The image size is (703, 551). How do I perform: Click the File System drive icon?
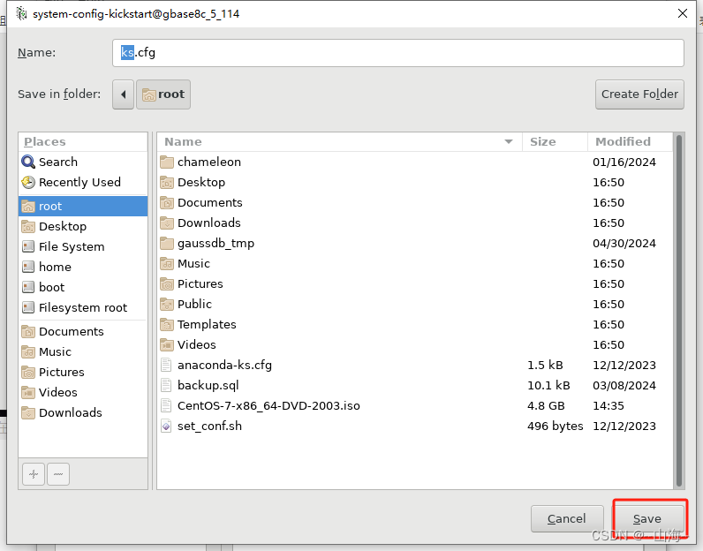[x=28, y=246]
